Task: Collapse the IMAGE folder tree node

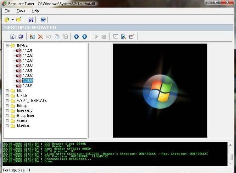Action: pyautogui.click(x=7, y=45)
